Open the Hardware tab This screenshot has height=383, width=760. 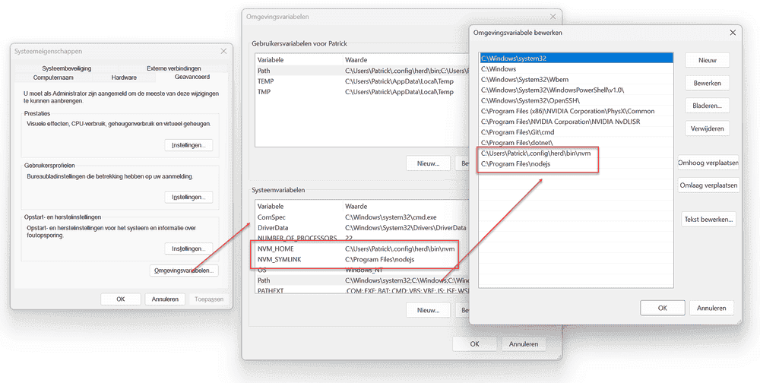click(x=124, y=78)
